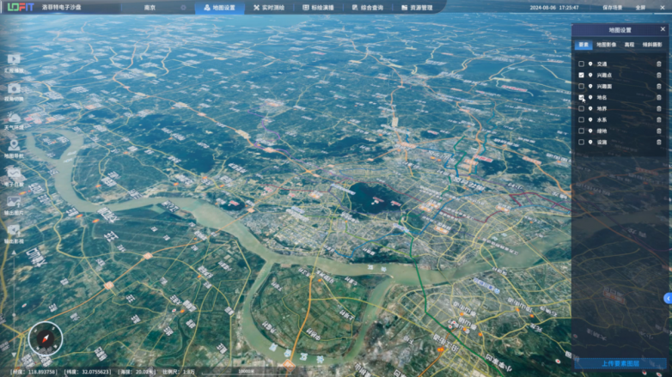
Task: Delete the 交通 layer via trash icon
Action: click(x=659, y=64)
